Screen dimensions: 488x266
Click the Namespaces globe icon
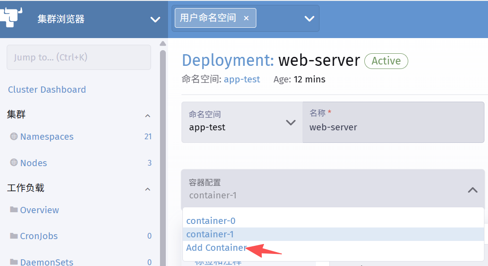coord(14,136)
